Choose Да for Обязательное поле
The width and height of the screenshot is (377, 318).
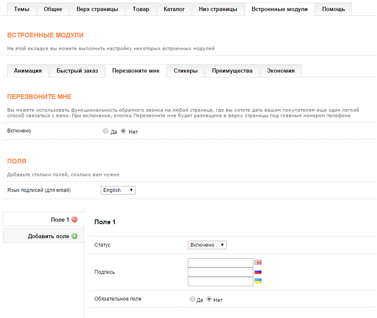(x=193, y=299)
